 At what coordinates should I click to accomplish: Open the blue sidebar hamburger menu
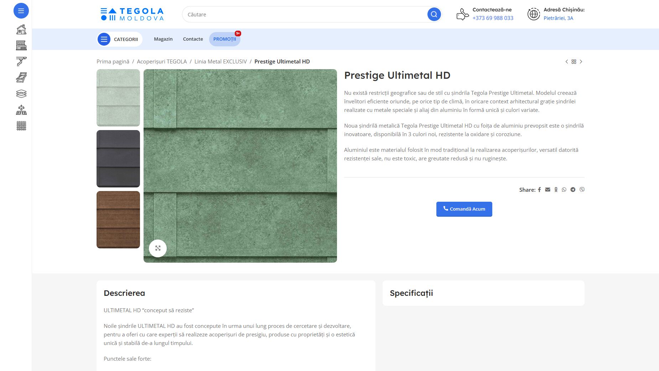21,11
